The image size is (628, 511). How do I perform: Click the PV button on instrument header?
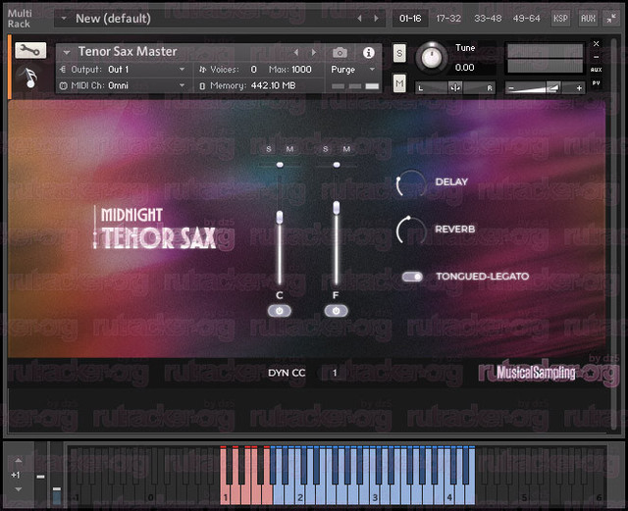click(x=596, y=83)
